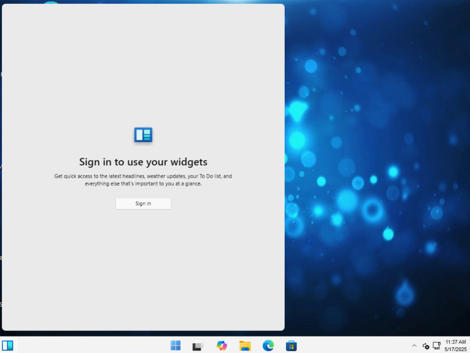Click the date 5/17/2025 in taskbar
Image resolution: width=470 pixels, height=353 pixels.
456,349
